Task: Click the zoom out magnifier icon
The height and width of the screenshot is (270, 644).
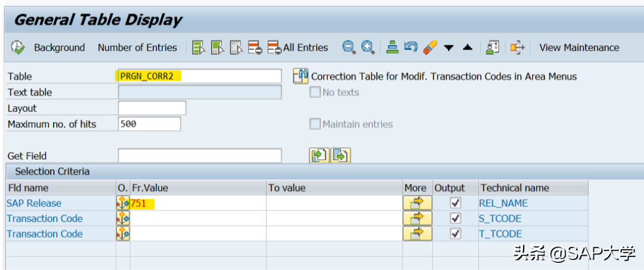Action: (349, 48)
